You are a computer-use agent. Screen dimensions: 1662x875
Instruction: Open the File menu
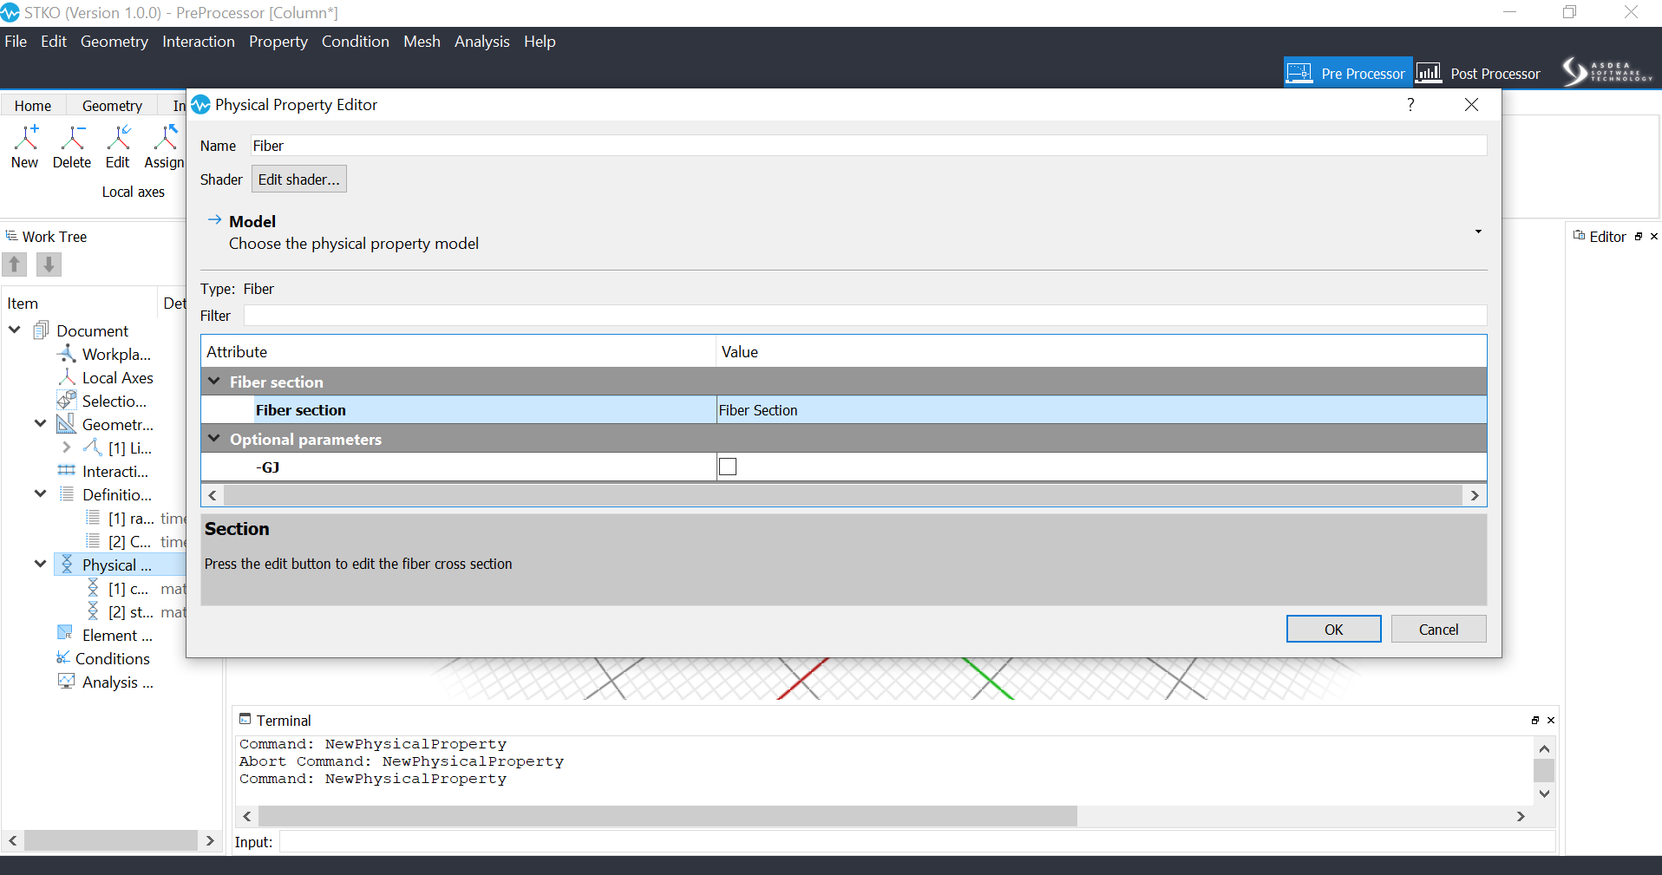[16, 42]
